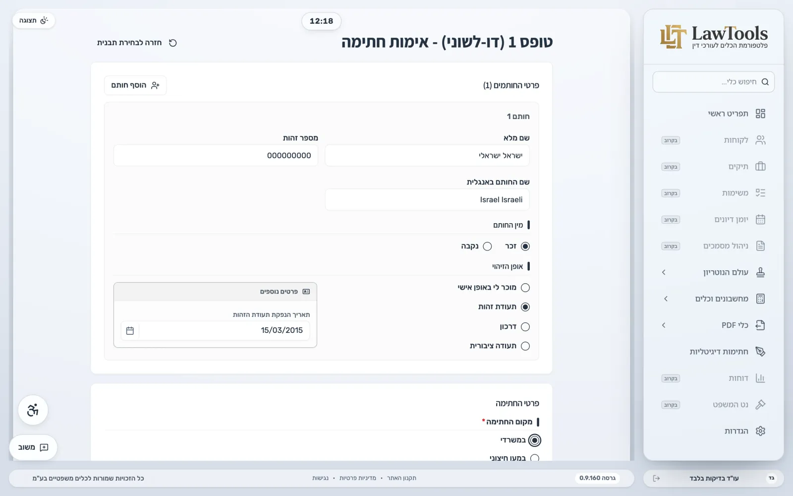Open חתימות דיגיטליות menu item

click(714, 352)
